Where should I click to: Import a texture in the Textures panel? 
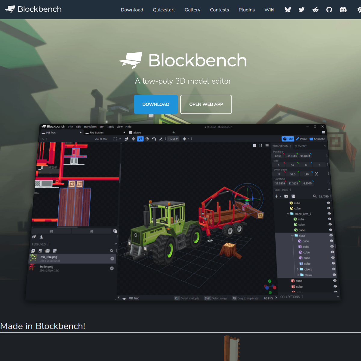click(33, 251)
